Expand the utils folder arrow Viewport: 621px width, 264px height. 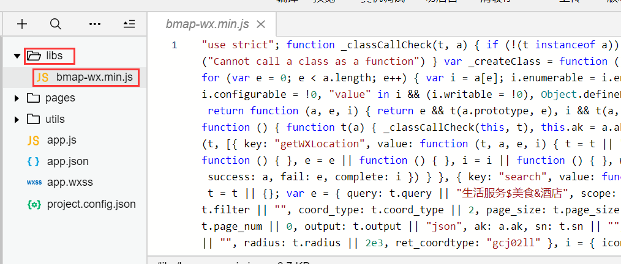(17, 119)
